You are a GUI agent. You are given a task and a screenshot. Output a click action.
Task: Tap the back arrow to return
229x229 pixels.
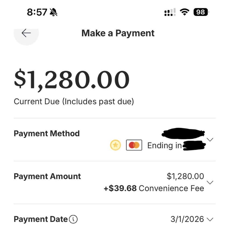click(26, 33)
